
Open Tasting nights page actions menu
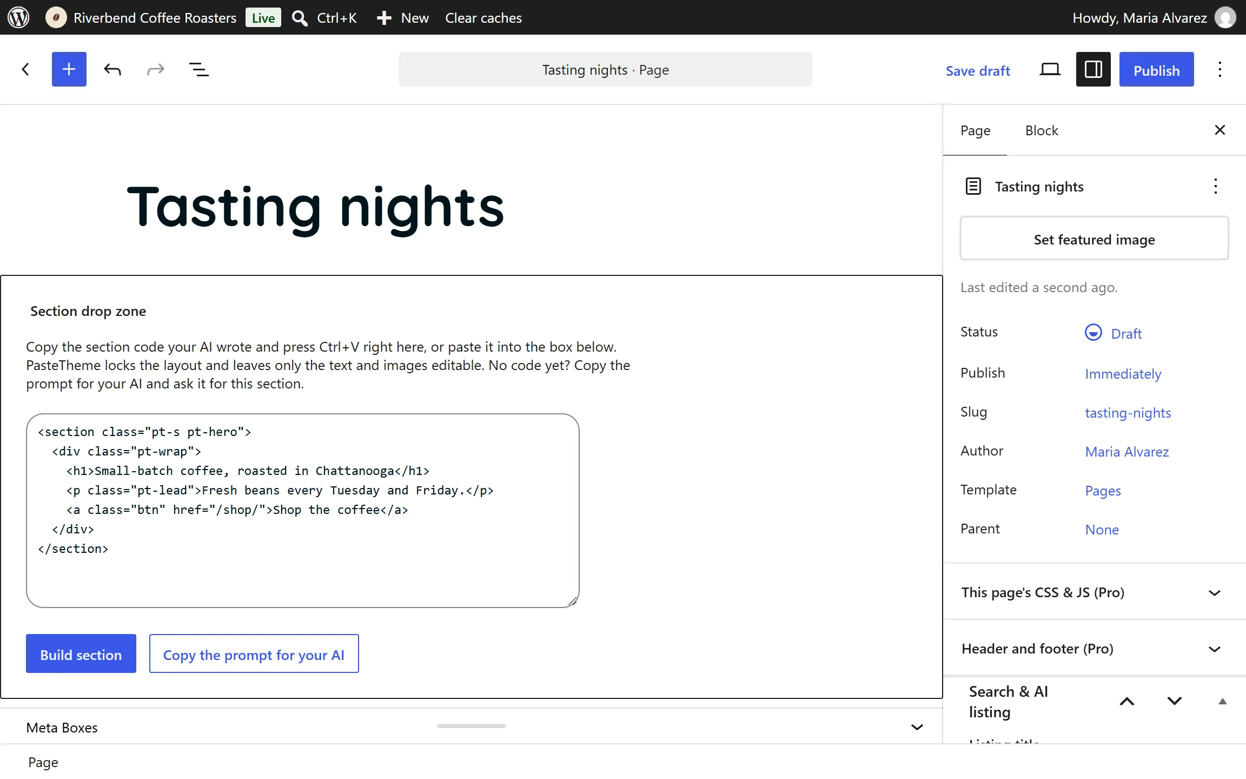[x=1216, y=186]
